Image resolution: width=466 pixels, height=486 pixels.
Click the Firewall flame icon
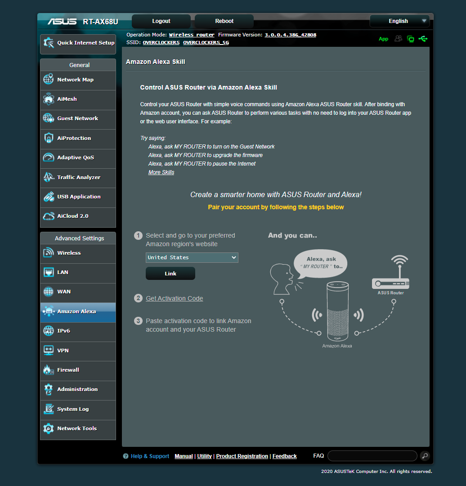point(49,370)
